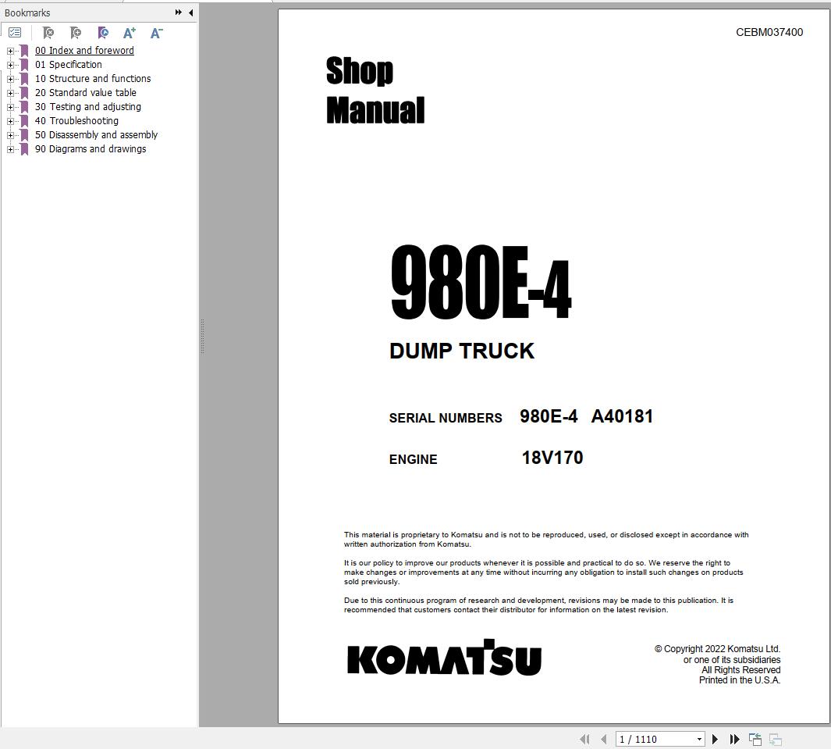The width and height of the screenshot is (831, 749).
Task: Click the SERIAL NUMBERS label
Action: click(446, 418)
